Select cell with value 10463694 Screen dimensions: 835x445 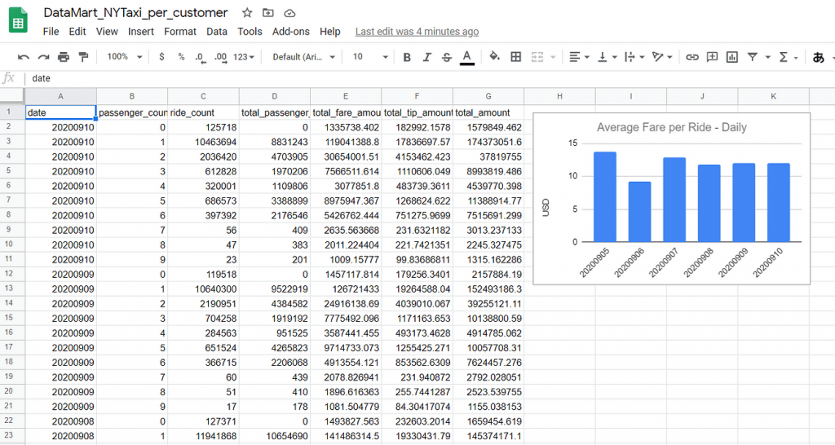pyautogui.click(x=203, y=142)
